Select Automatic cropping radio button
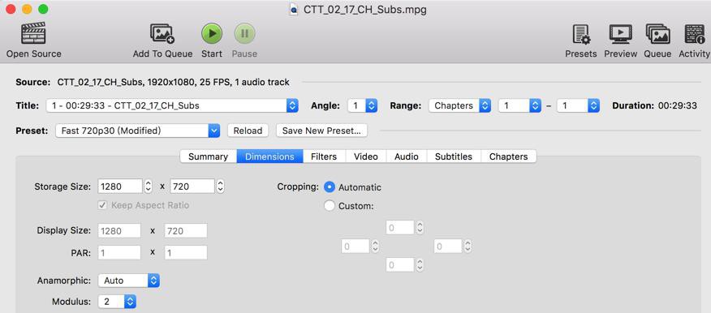The width and height of the screenshot is (711, 313). (330, 187)
